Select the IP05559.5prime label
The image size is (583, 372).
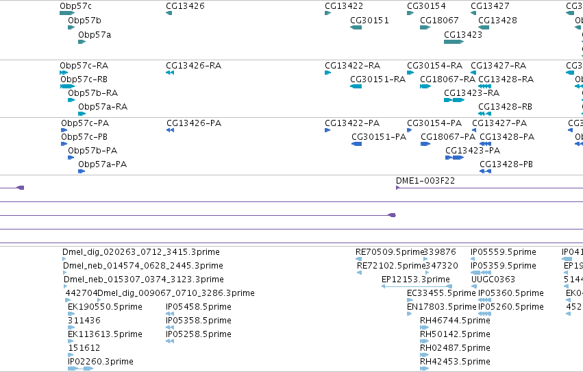(x=504, y=252)
